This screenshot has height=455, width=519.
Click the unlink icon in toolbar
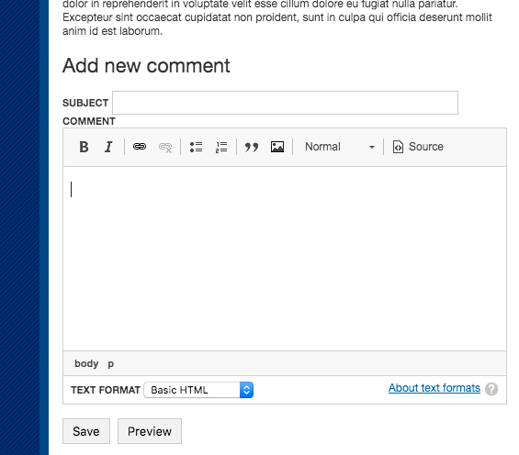(x=165, y=147)
